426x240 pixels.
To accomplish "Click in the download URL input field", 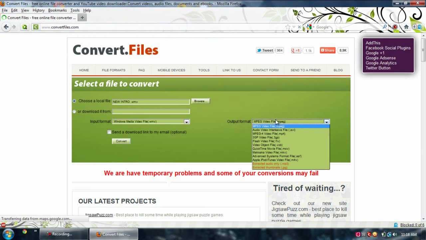I will (x=151, y=111).
